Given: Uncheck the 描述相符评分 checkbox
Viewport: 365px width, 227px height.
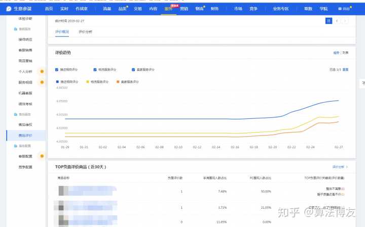Looking at the screenshot, I should (57, 70).
